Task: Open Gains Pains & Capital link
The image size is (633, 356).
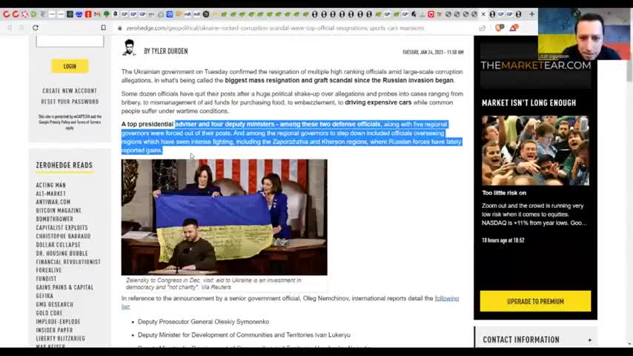Action: [64, 287]
